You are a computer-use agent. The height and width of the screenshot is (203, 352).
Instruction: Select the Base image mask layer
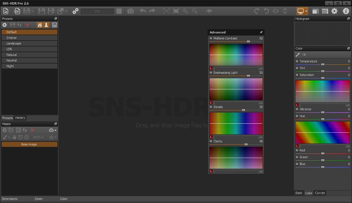tap(29, 144)
